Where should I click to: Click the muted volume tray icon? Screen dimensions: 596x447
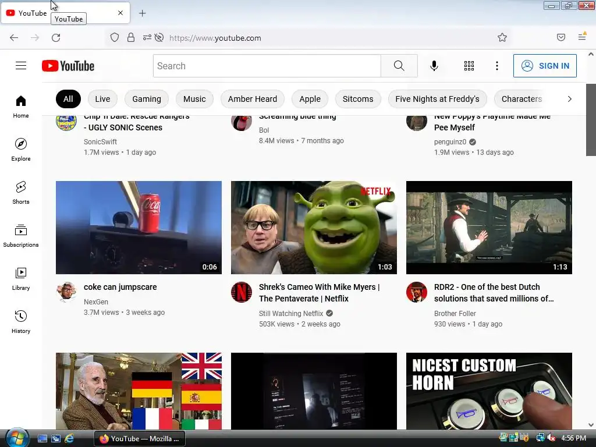(x=551, y=438)
